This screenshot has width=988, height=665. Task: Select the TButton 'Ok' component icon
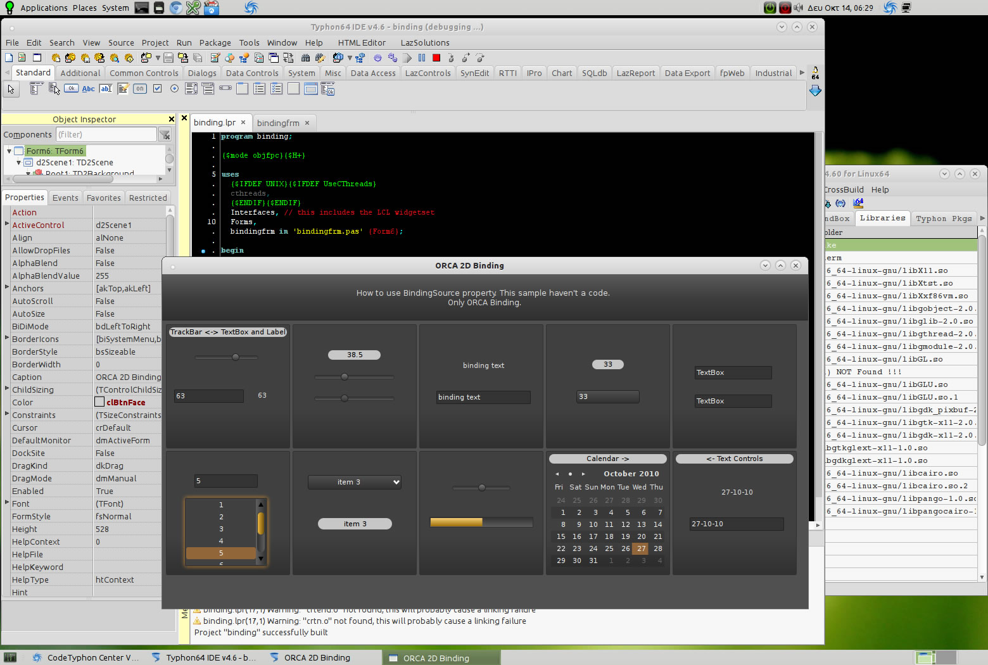[x=71, y=89]
